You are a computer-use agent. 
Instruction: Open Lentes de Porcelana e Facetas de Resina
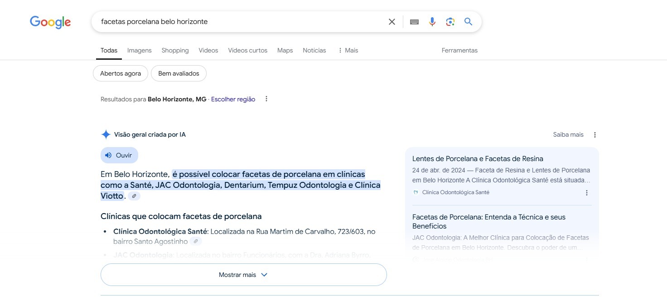(478, 159)
